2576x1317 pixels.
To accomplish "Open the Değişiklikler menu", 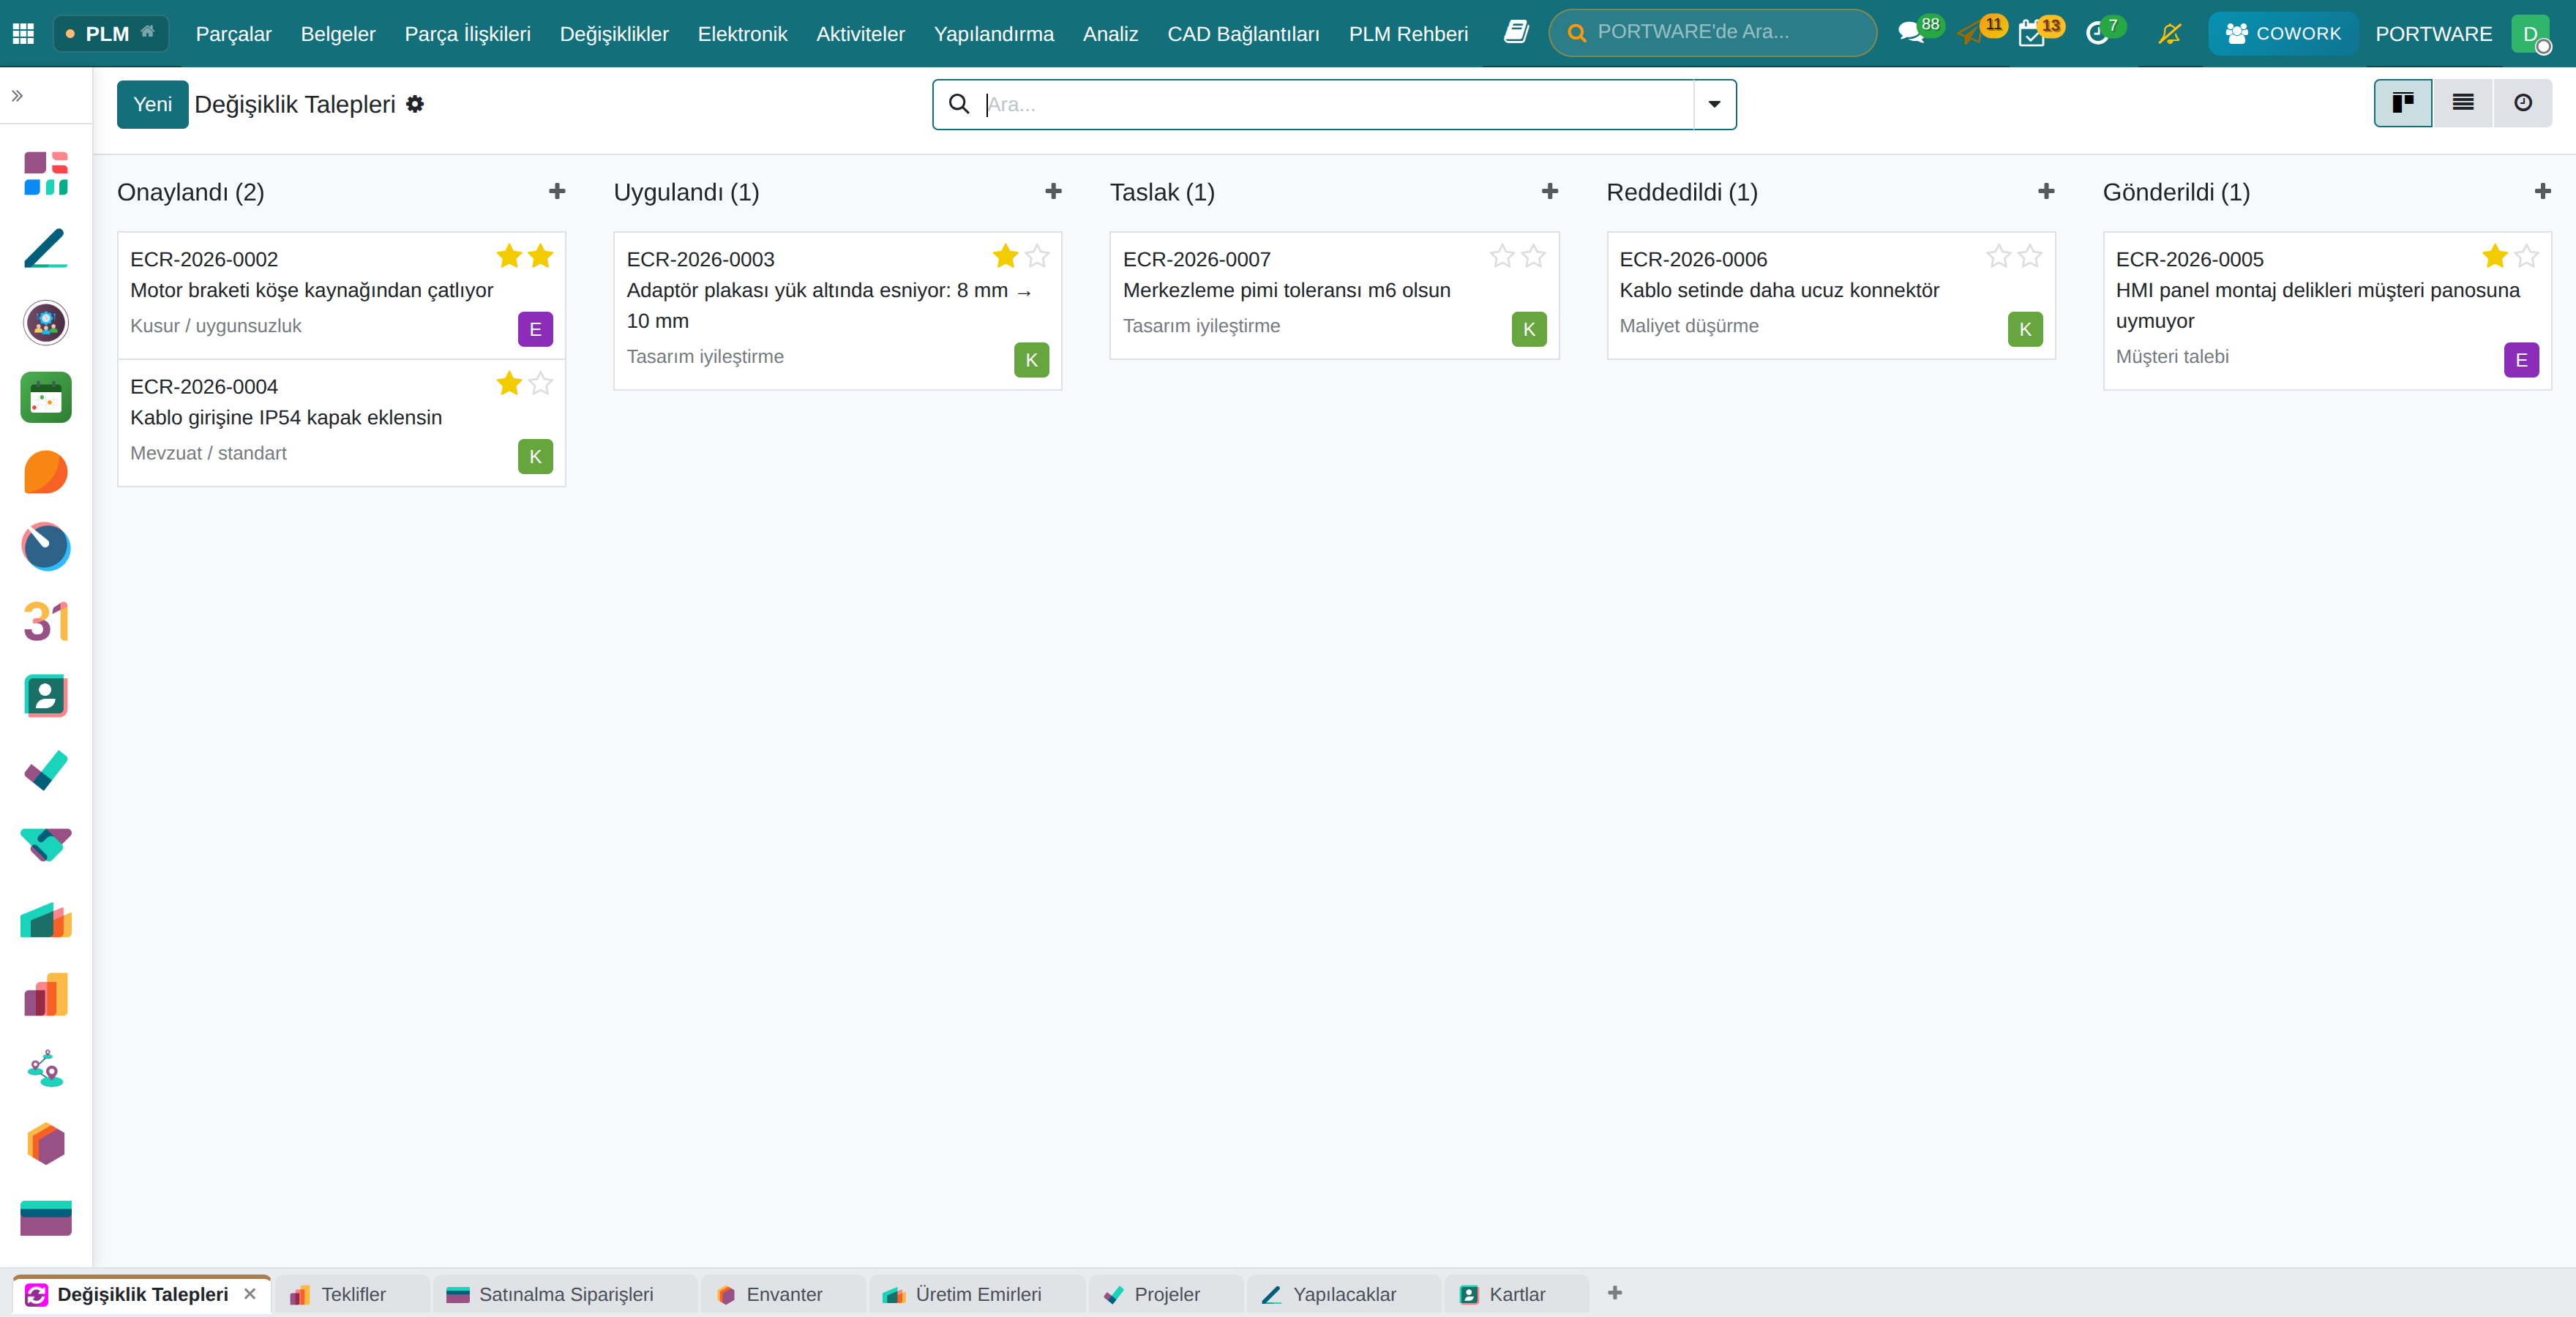I will [x=614, y=33].
